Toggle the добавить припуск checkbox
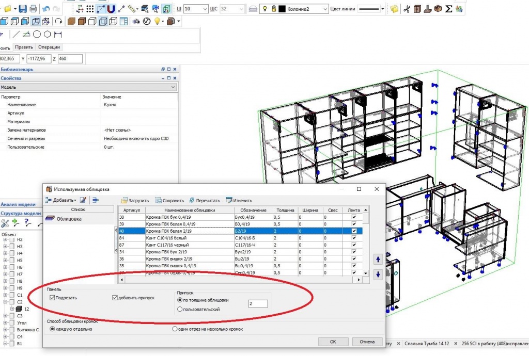Viewport: 529px width, 356px height. (115, 298)
